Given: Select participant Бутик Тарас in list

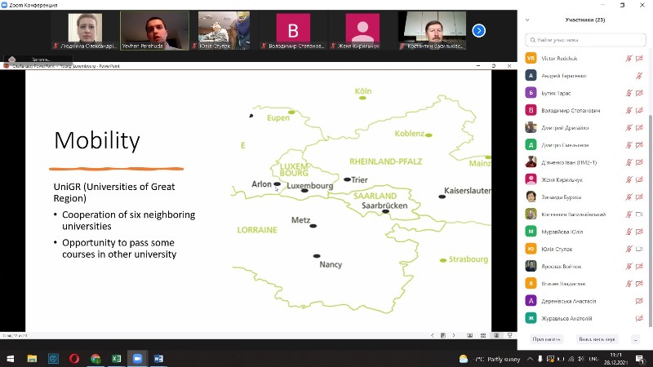Looking at the screenshot, I should click(x=584, y=93).
